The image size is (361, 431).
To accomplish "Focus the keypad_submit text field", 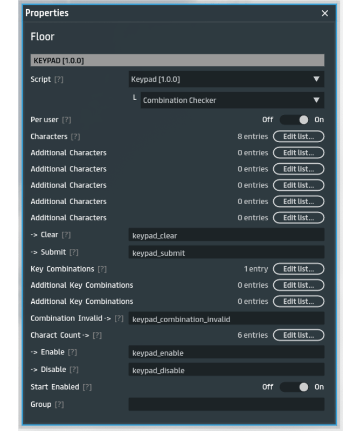I will tap(226, 253).
